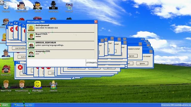Select 'system: openning language settings..' message
The height and width of the screenshot is (107, 191).
tap(50, 45)
